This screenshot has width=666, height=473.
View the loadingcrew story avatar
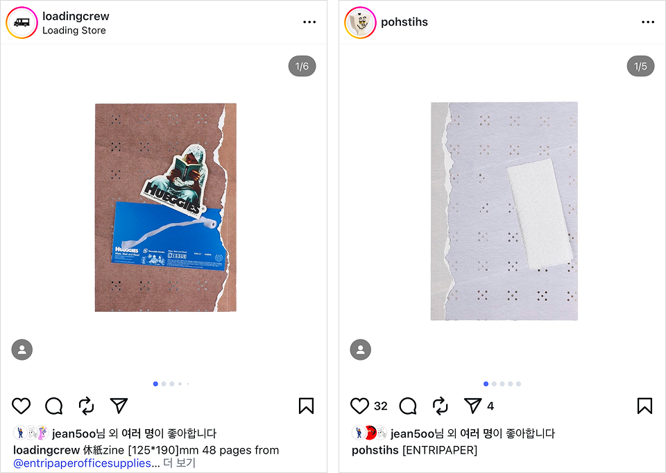pos(22,22)
